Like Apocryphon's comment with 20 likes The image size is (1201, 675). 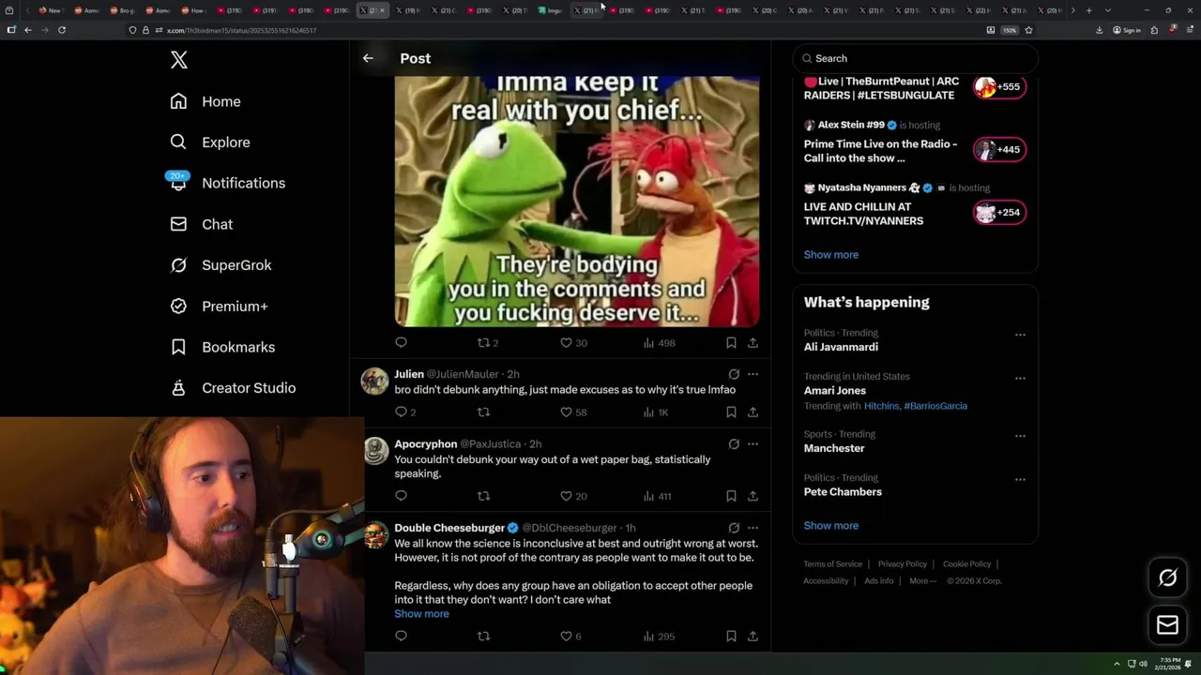[x=573, y=496]
